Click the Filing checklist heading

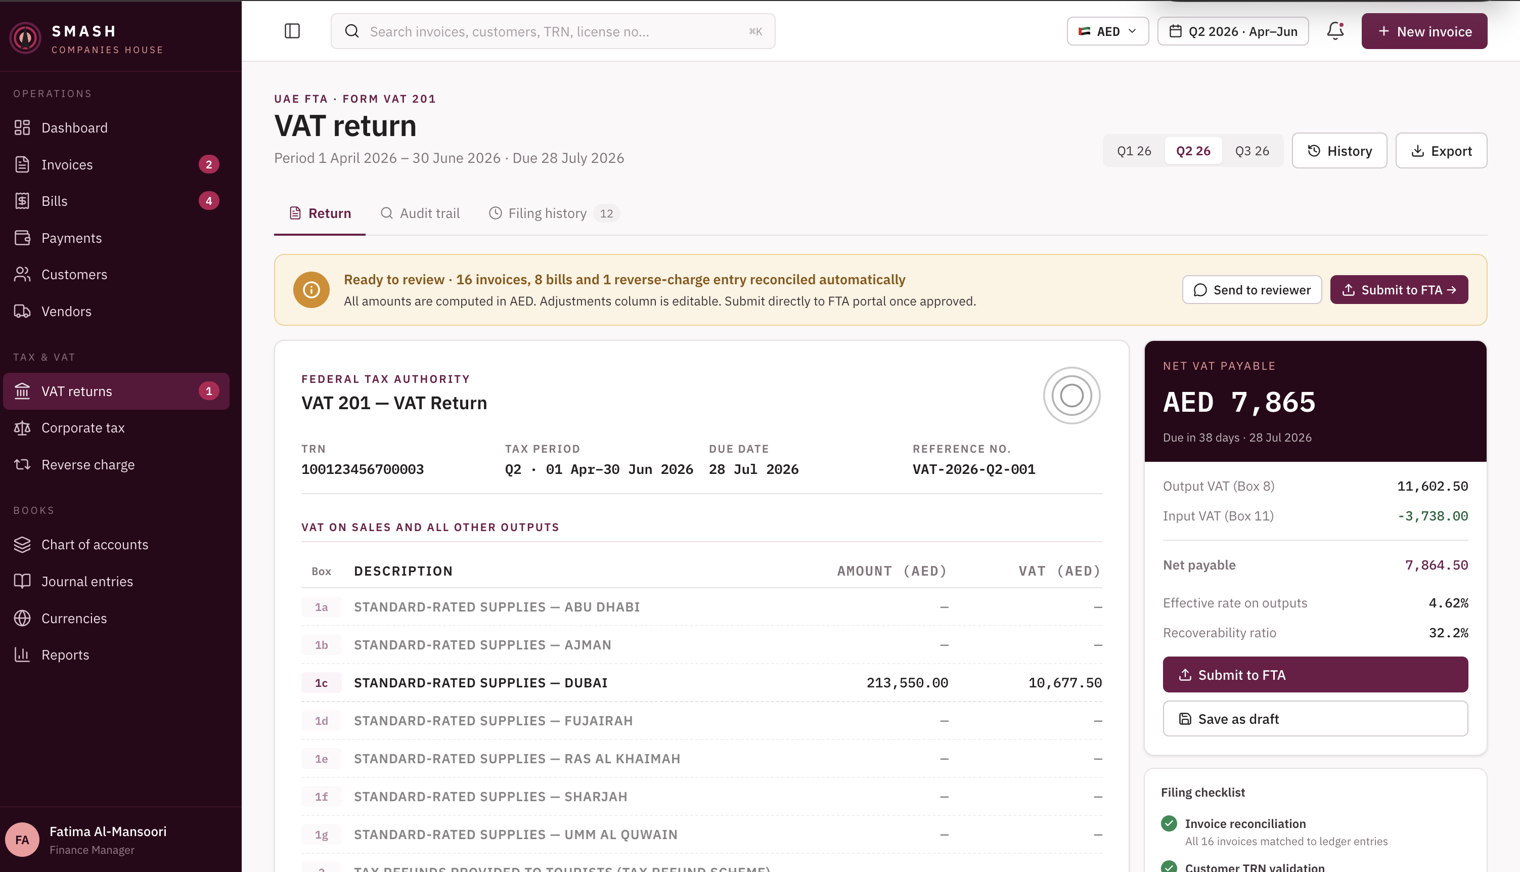(x=1203, y=793)
